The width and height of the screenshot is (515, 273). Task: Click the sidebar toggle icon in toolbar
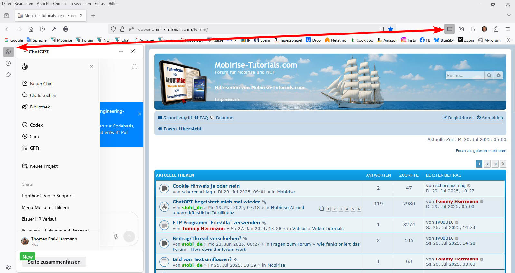(449, 29)
